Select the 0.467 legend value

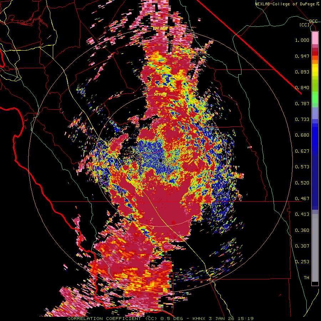[x=302, y=199]
